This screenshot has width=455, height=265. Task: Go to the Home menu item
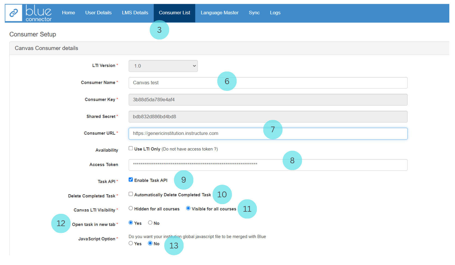pyautogui.click(x=68, y=13)
